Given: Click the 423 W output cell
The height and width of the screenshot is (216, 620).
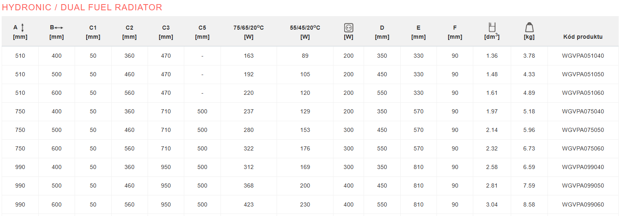Looking at the screenshot, I should pos(249,204).
